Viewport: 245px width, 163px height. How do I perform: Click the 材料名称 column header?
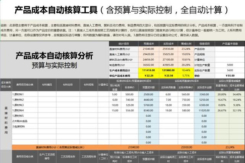click(68, 85)
